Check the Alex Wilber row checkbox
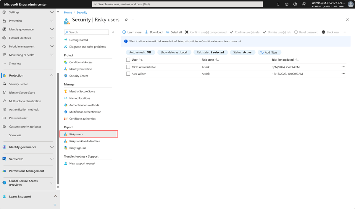This screenshot has height=209, width=355. point(128,74)
